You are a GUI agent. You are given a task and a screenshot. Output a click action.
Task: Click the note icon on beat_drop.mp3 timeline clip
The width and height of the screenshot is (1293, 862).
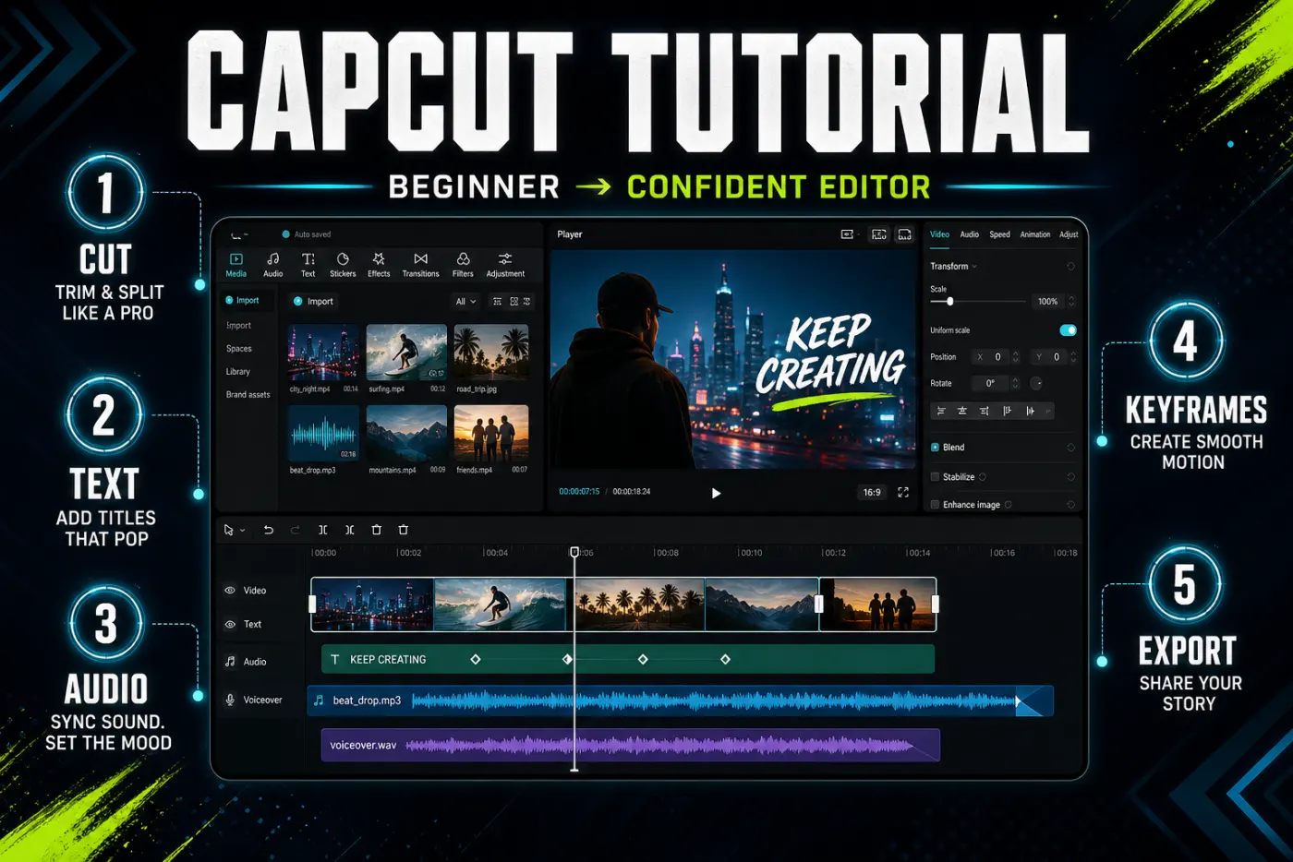coord(319,700)
